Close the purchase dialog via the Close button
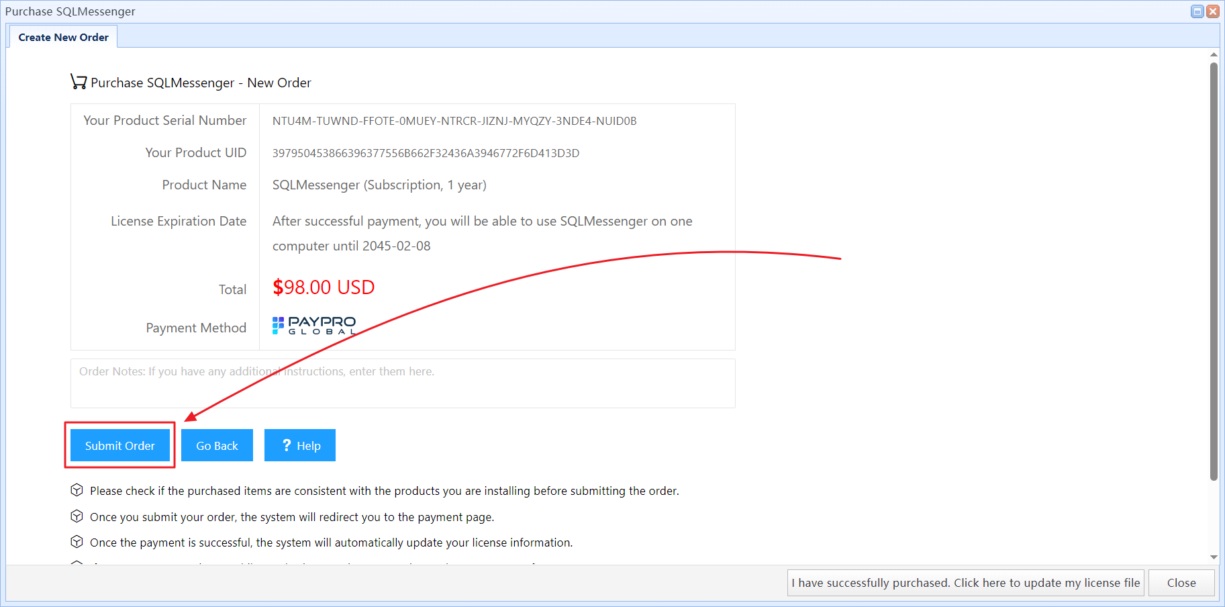 [x=1181, y=583]
